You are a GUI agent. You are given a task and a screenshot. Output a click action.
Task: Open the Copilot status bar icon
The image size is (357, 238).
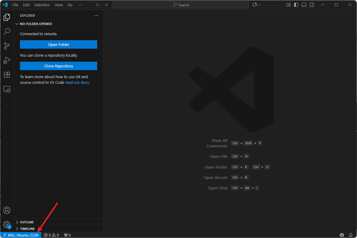(342, 235)
